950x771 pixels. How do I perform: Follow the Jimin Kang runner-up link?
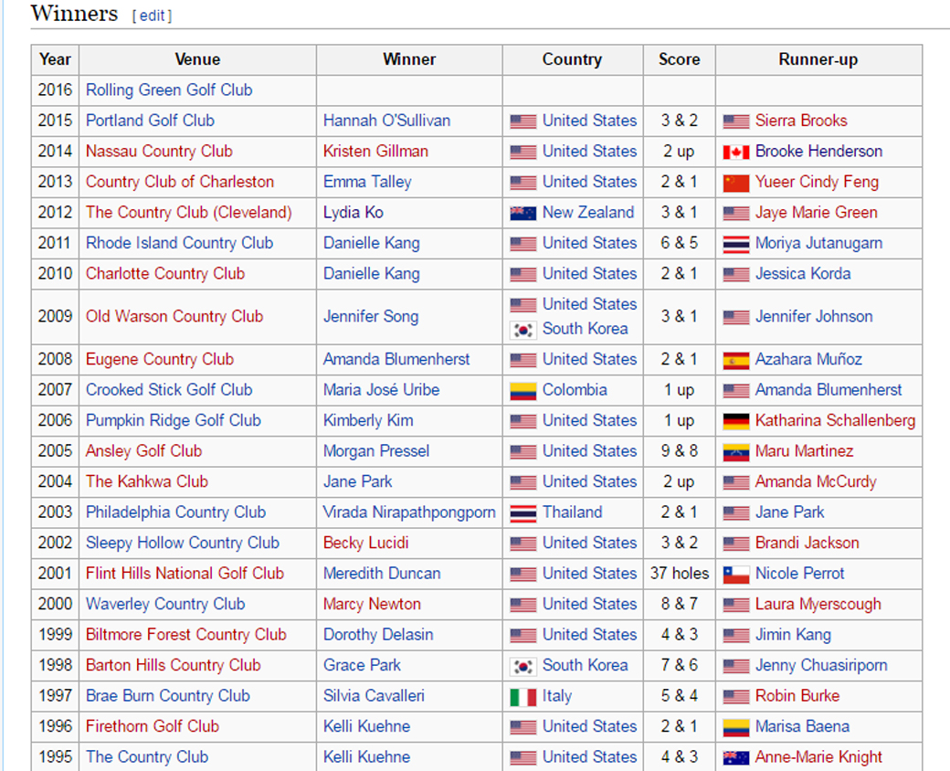793,635
